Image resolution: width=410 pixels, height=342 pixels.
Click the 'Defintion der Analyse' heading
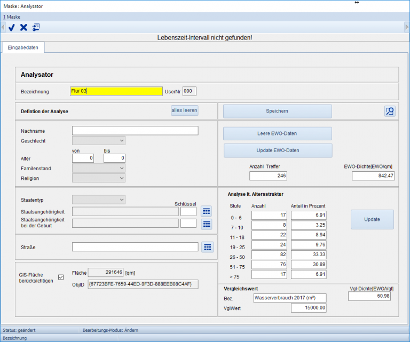tap(44, 112)
